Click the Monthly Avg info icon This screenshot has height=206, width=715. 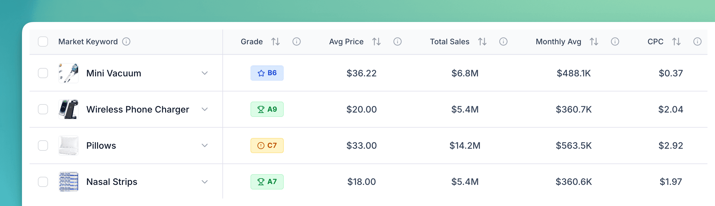(x=615, y=41)
